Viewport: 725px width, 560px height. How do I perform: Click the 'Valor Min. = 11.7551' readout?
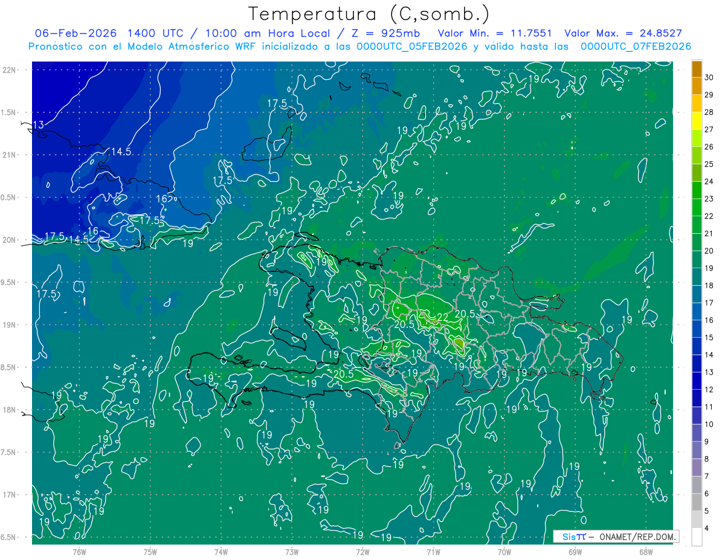pos(494,33)
